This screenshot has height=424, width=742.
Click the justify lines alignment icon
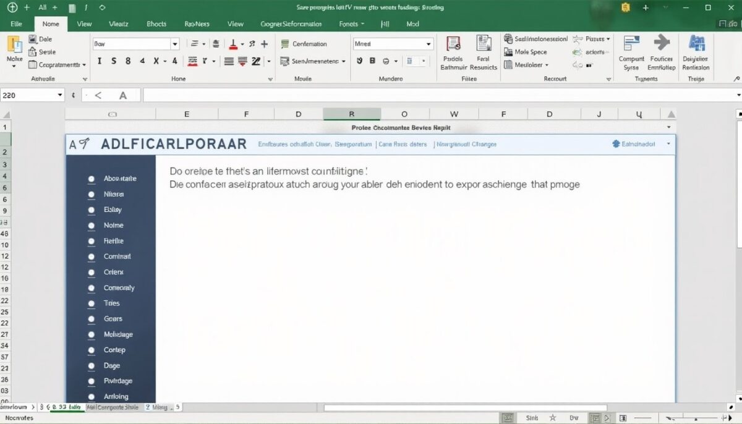pos(229,61)
